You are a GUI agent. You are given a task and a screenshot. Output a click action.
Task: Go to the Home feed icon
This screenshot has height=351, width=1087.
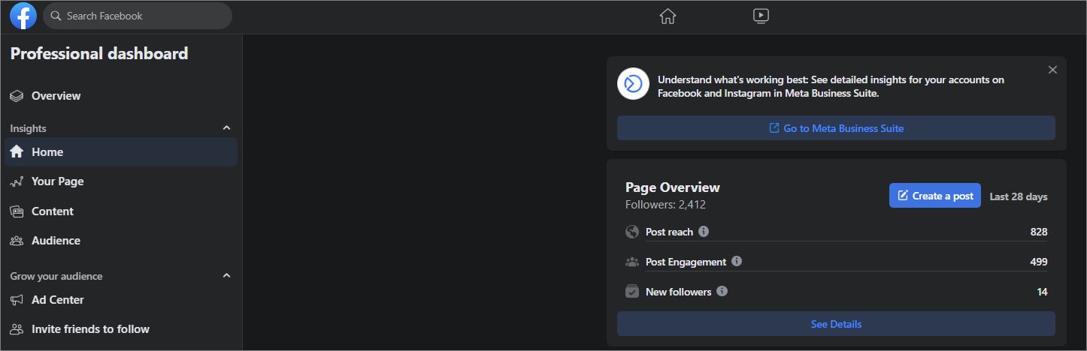668,16
